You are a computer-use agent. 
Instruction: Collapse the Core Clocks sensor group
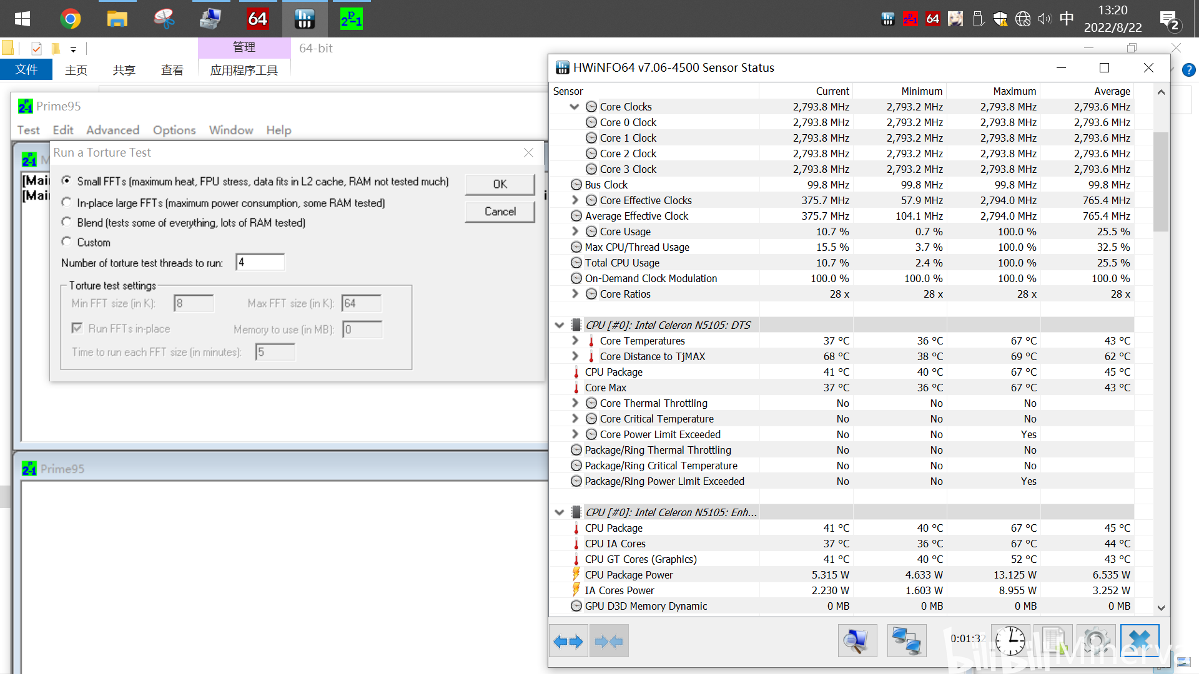click(x=575, y=107)
